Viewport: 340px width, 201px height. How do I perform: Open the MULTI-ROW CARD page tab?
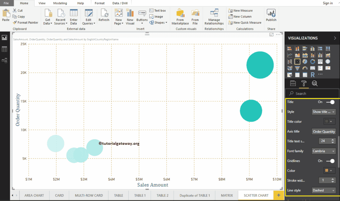pos(89,196)
